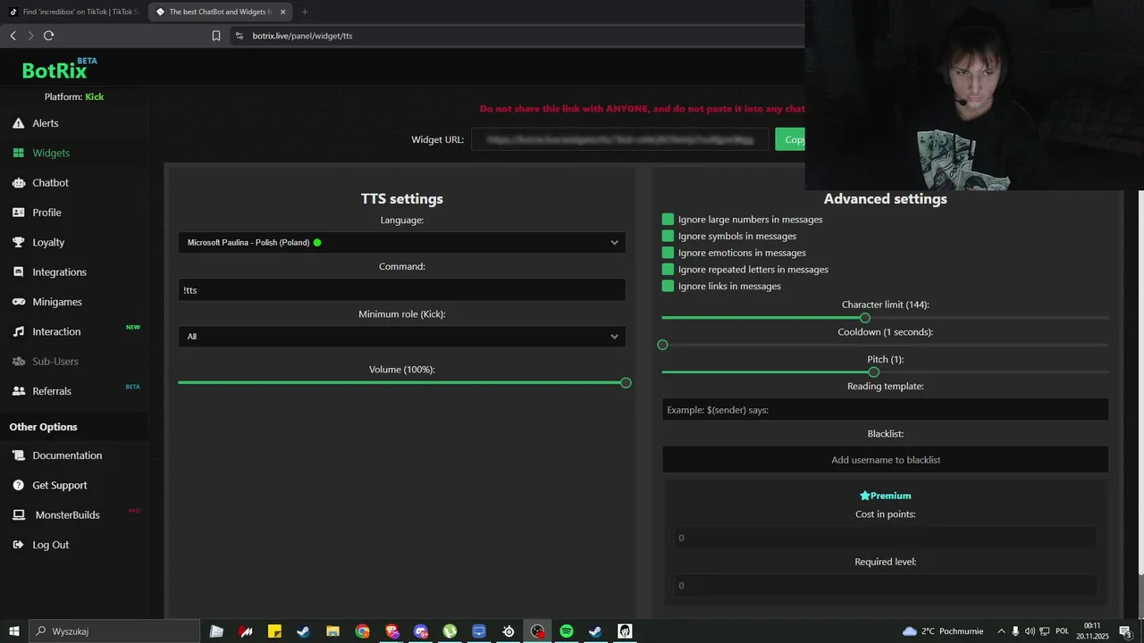Click the Get Support question icon
Screen dimensions: 1144x643
pos(18,485)
